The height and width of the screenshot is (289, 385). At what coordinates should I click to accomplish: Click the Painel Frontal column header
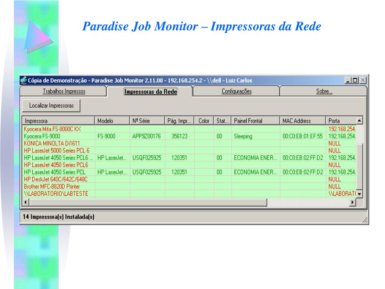pyautogui.click(x=255, y=121)
